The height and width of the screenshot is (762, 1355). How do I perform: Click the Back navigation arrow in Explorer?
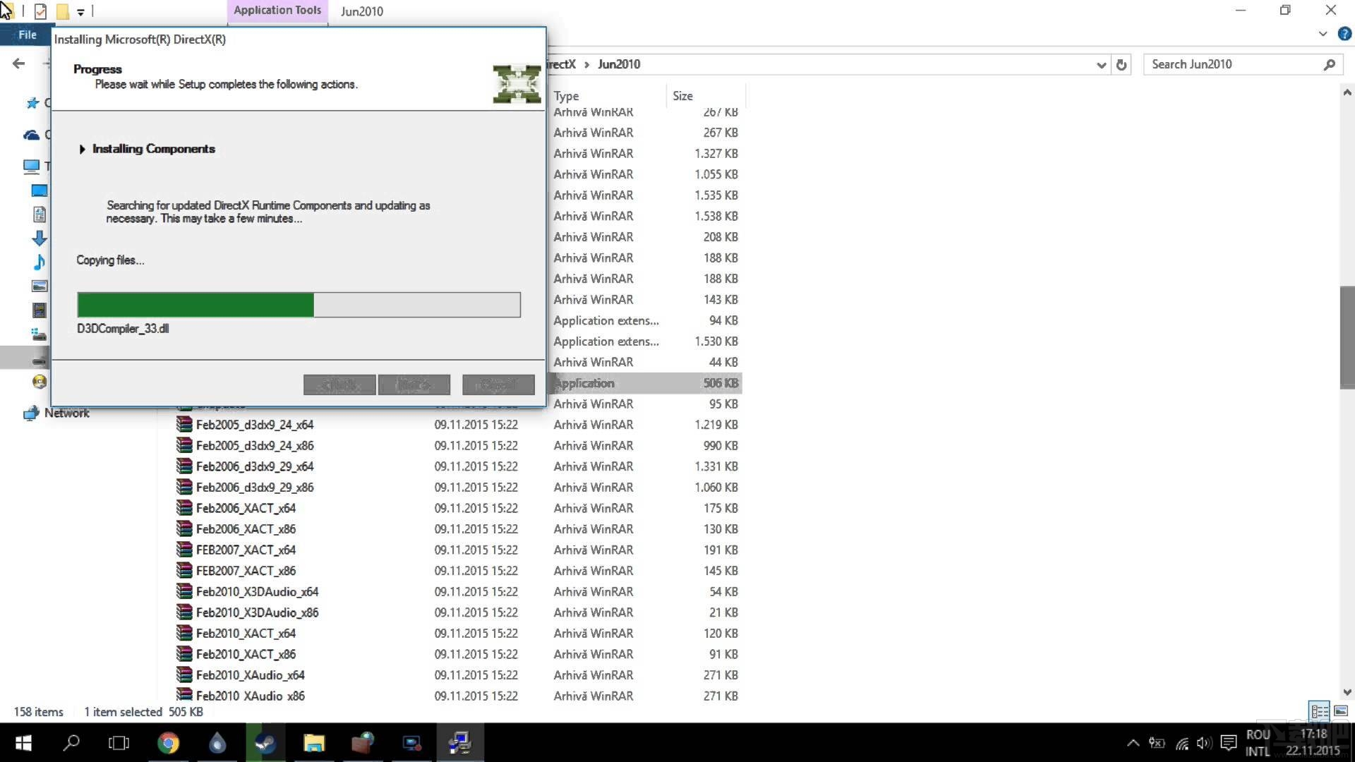[18, 62]
